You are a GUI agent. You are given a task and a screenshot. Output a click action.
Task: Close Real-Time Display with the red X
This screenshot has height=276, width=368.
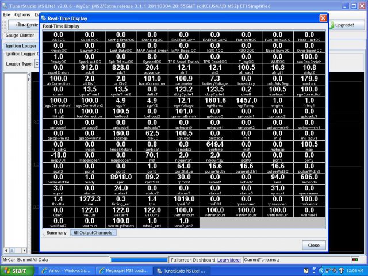323,18
